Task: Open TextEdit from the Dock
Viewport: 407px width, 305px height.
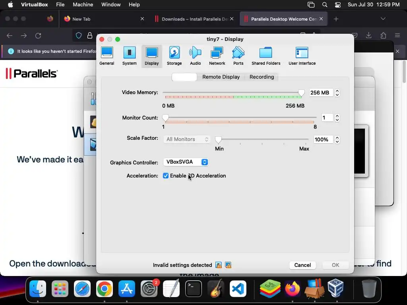Action: [x=171, y=289]
